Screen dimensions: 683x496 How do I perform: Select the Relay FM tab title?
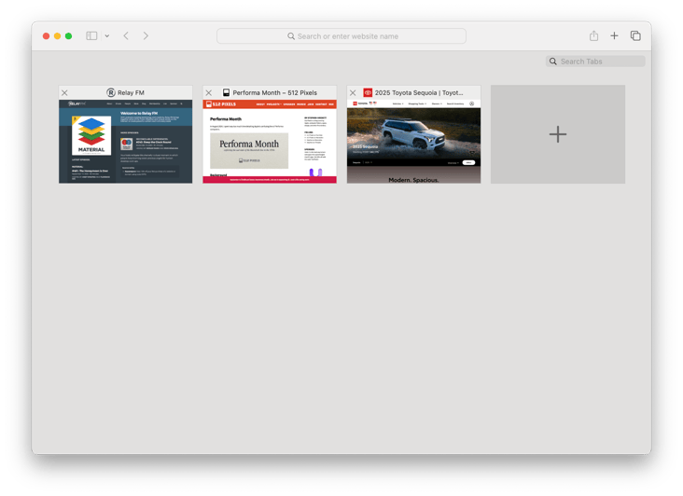click(131, 92)
